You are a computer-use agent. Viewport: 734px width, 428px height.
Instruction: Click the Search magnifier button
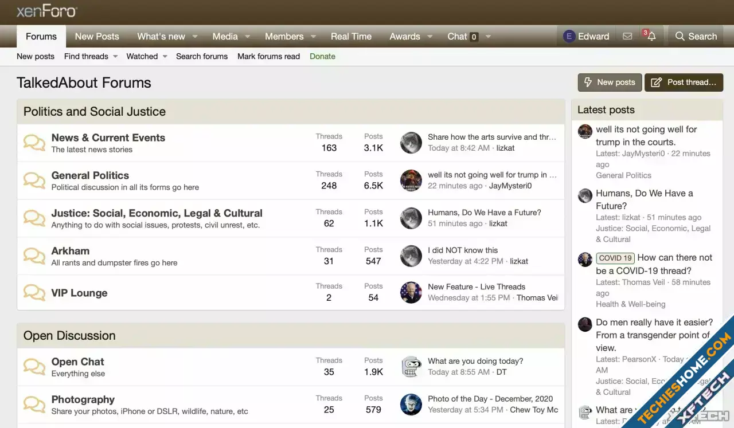[696, 36]
